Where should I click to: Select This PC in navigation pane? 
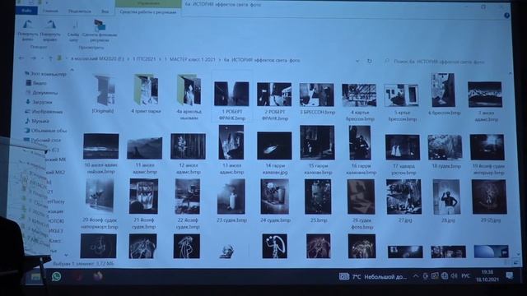(x=45, y=73)
